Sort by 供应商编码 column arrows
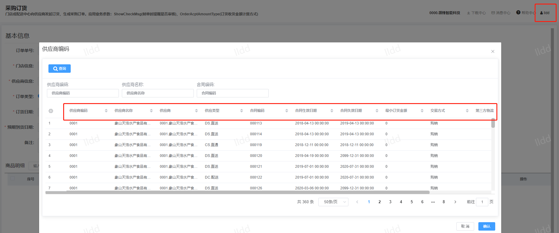Screen dimensions: 559x233 point(106,111)
